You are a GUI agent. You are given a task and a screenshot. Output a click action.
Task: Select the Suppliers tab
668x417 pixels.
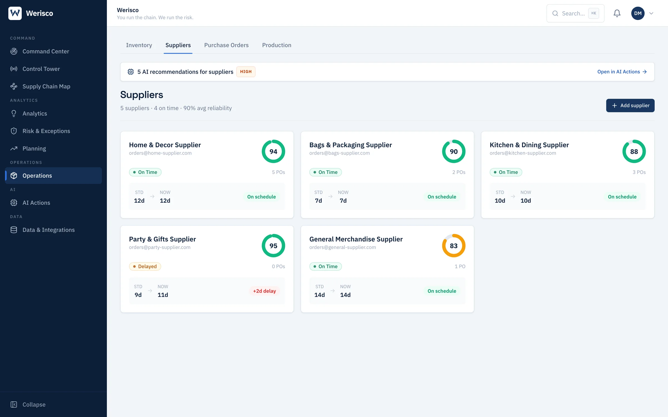(178, 45)
